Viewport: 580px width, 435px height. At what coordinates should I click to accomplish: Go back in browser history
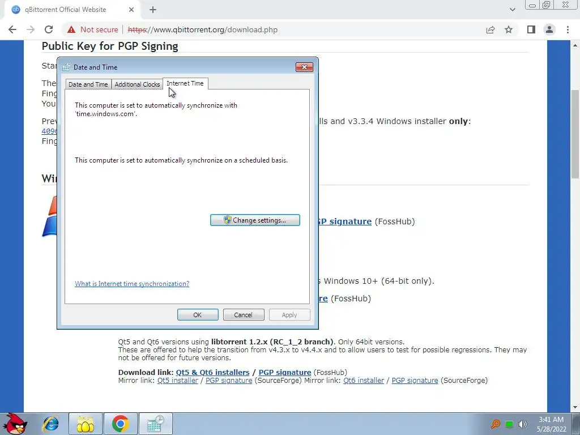(12, 29)
